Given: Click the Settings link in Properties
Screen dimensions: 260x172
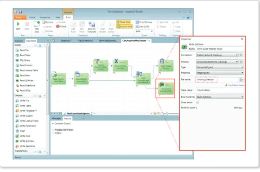Looking at the screenshot, I should [238, 108].
